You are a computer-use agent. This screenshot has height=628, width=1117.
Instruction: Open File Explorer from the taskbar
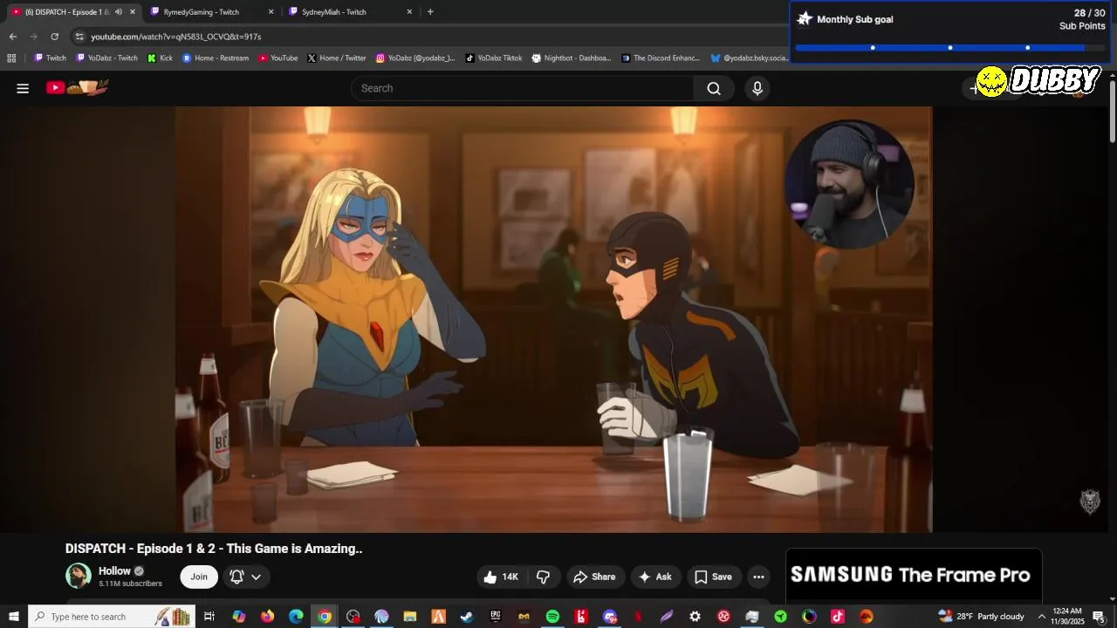[x=409, y=617]
